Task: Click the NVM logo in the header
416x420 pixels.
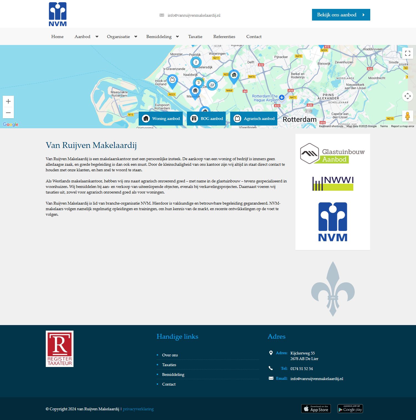Action: [58, 14]
